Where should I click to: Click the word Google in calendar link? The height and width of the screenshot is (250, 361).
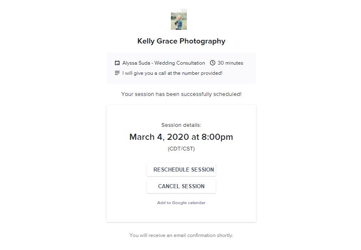point(179,203)
